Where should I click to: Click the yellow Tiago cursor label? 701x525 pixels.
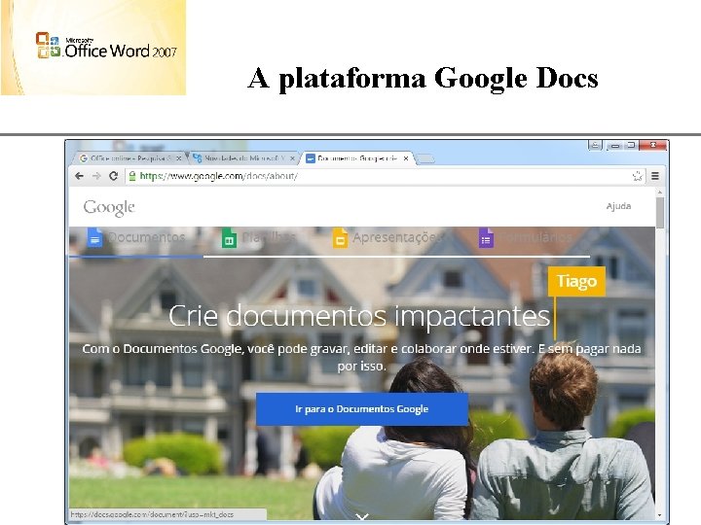click(576, 281)
